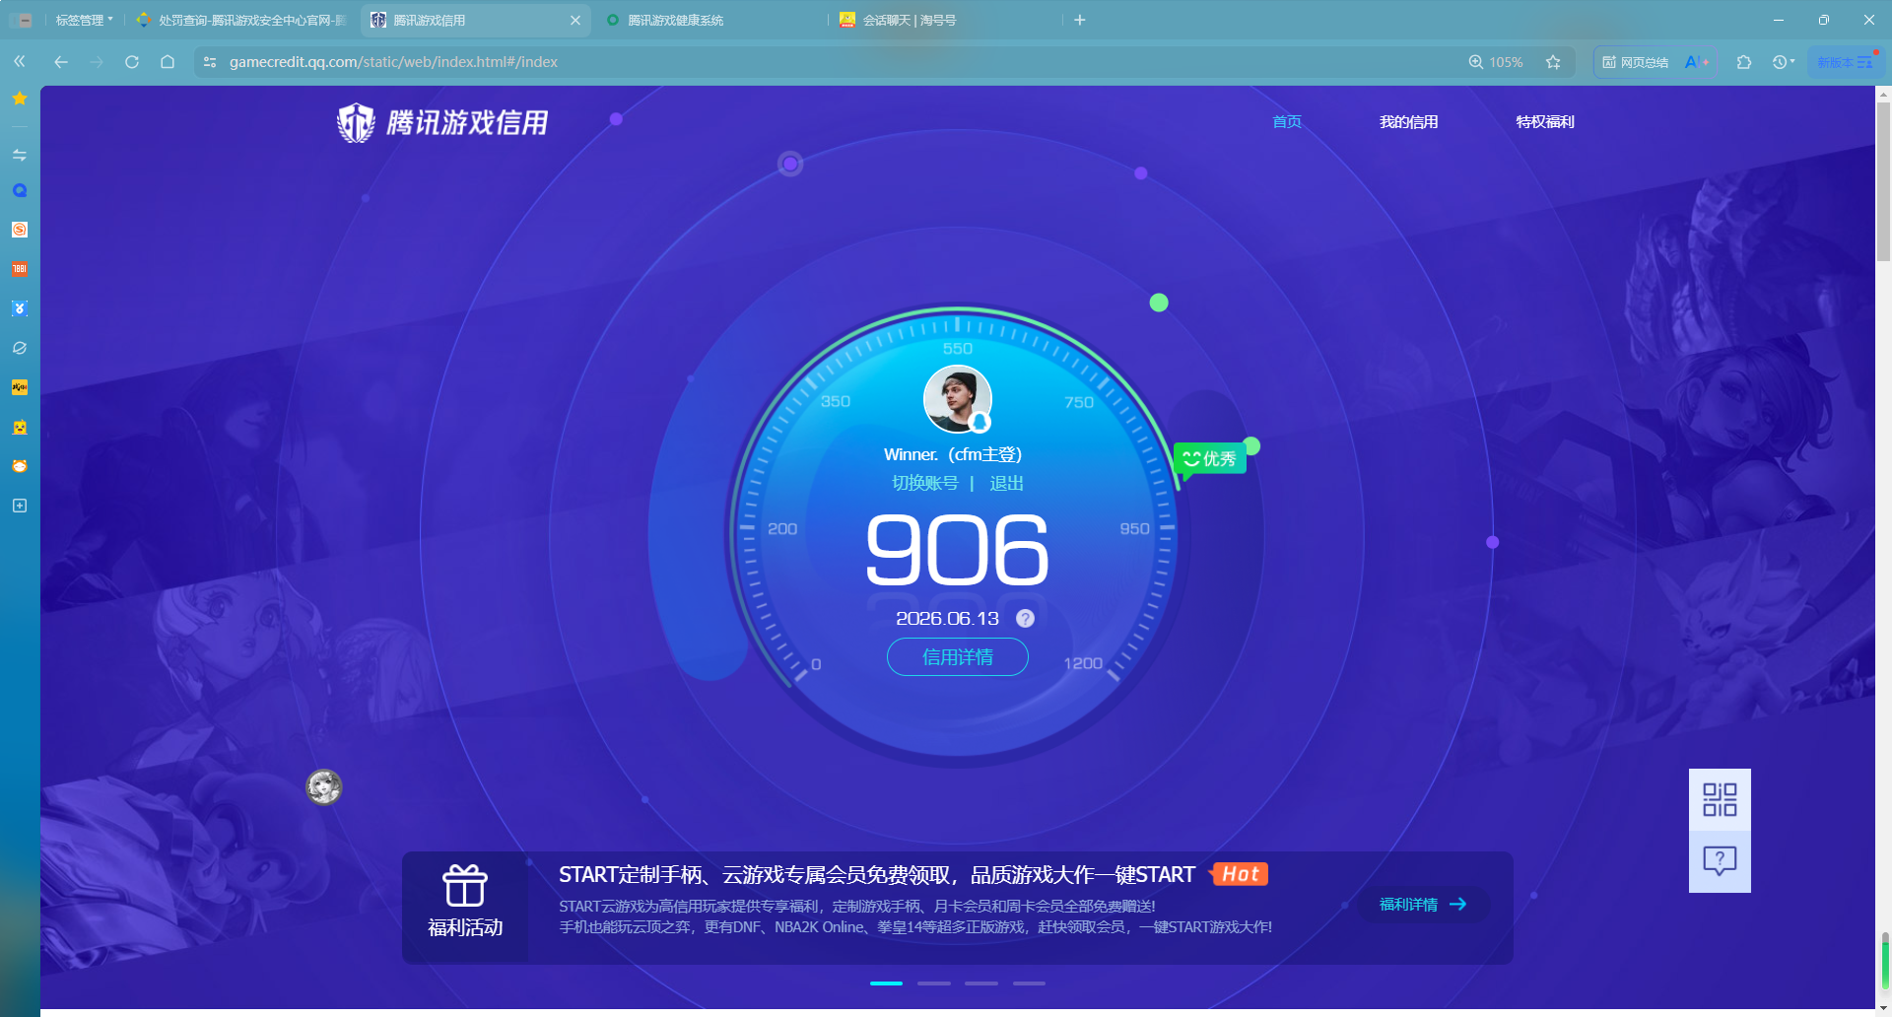
Task: Open the QR code widget
Action: pos(1720,799)
